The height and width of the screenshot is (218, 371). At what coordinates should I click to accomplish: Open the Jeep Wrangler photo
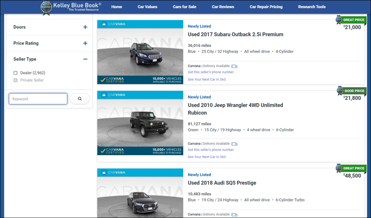pyautogui.click(x=140, y=123)
